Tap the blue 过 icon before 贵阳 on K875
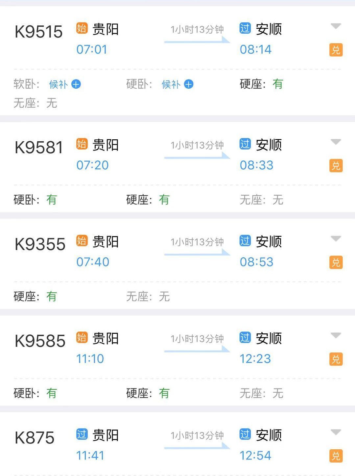The image size is (355, 476). click(82, 434)
